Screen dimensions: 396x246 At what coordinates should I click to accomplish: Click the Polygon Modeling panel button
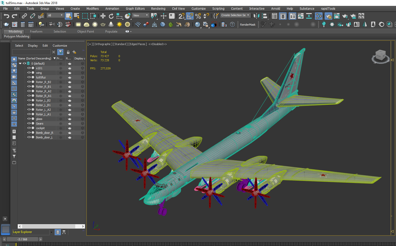[17, 36]
